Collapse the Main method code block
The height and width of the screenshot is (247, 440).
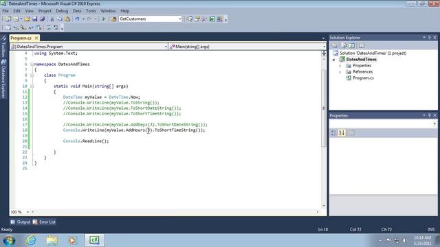coord(32,86)
